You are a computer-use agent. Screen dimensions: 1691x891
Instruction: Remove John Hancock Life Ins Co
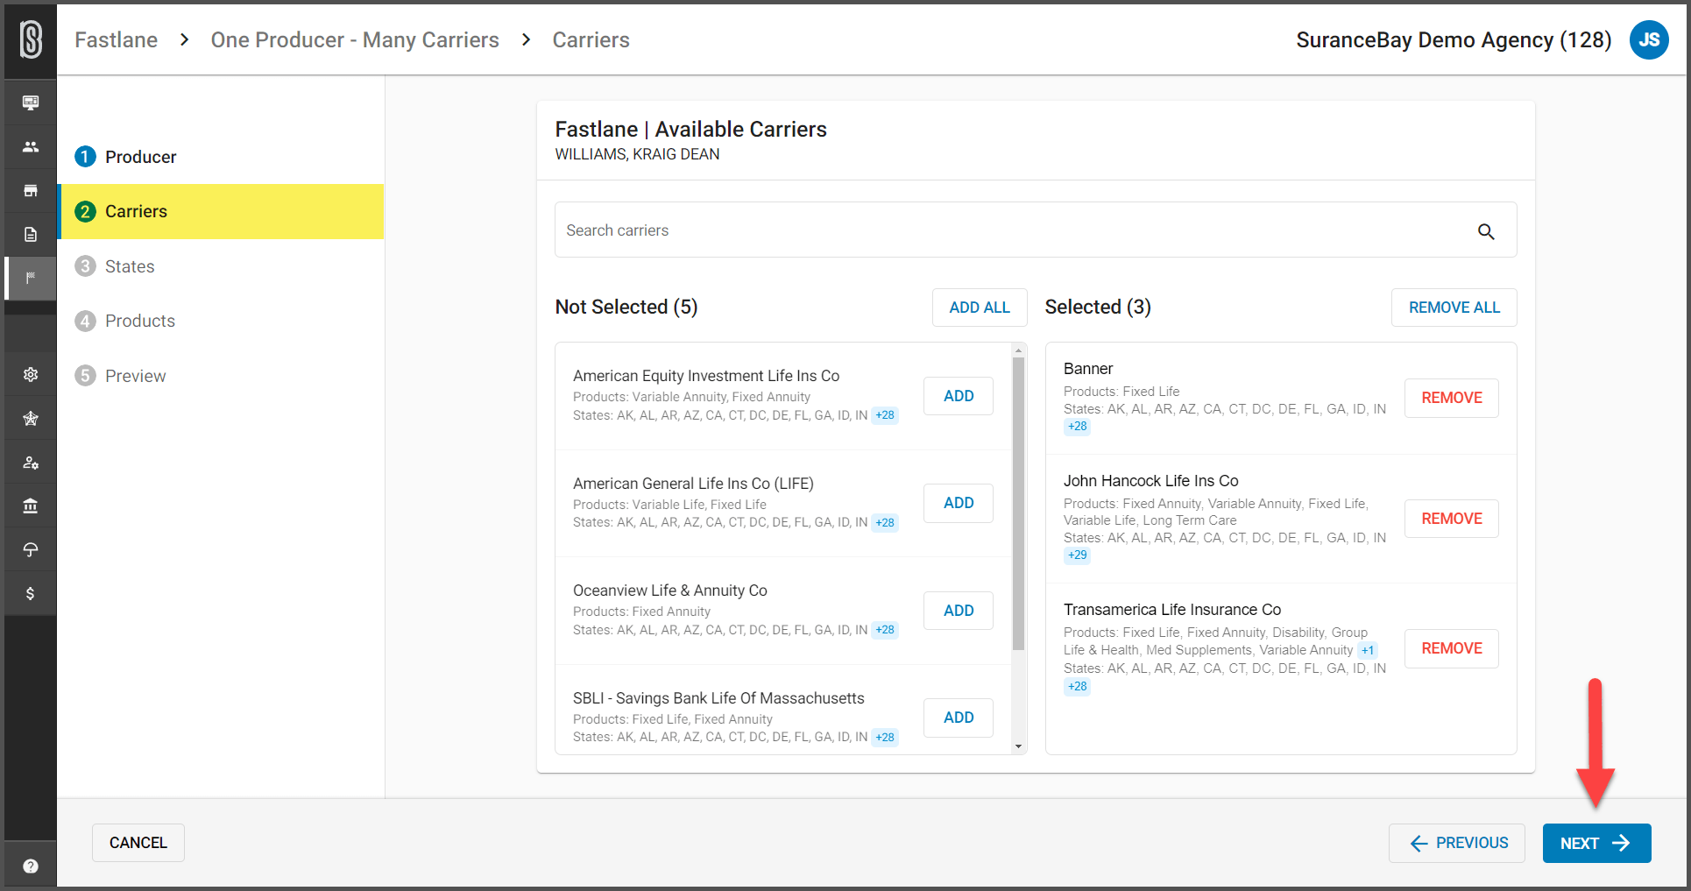pyautogui.click(x=1451, y=518)
